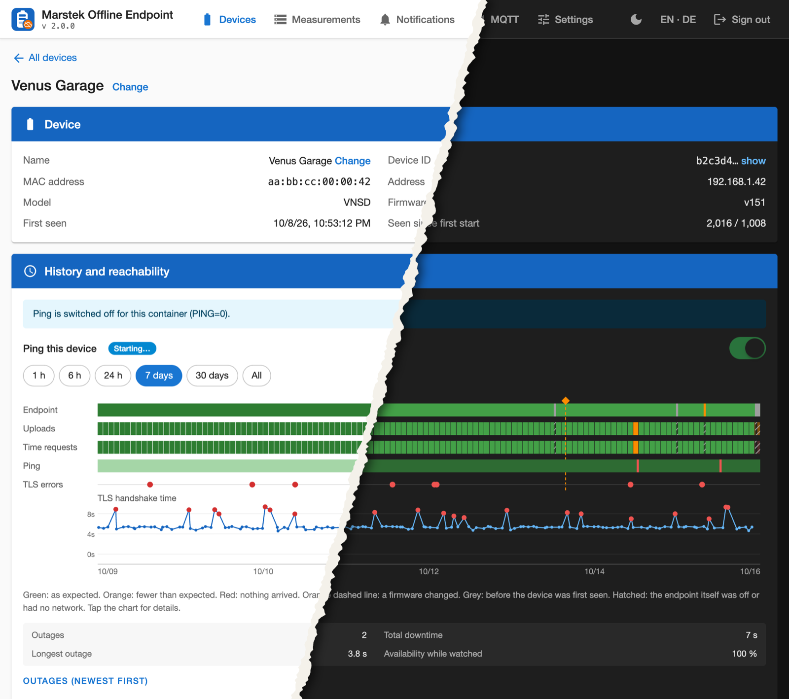Click the orange firmware change diamond marker
Screen dimensions: 789x699
click(x=566, y=400)
